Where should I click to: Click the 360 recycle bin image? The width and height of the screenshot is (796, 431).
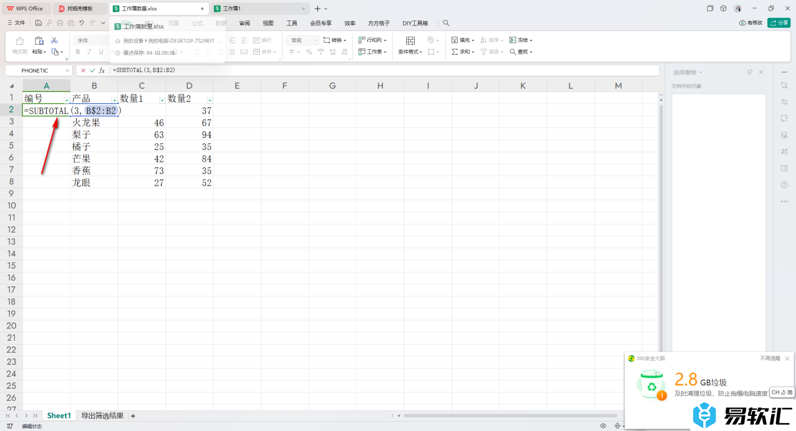651,385
